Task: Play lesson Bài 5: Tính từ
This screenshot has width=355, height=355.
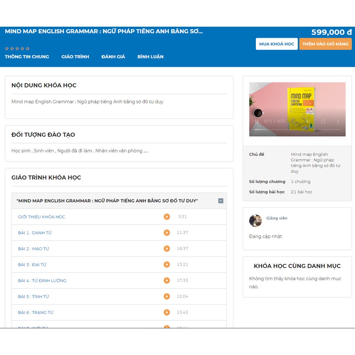Action: [x=167, y=296]
